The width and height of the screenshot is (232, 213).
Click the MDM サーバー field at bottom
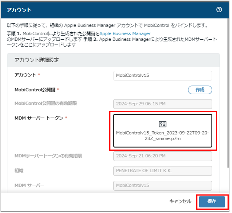(x=162, y=186)
